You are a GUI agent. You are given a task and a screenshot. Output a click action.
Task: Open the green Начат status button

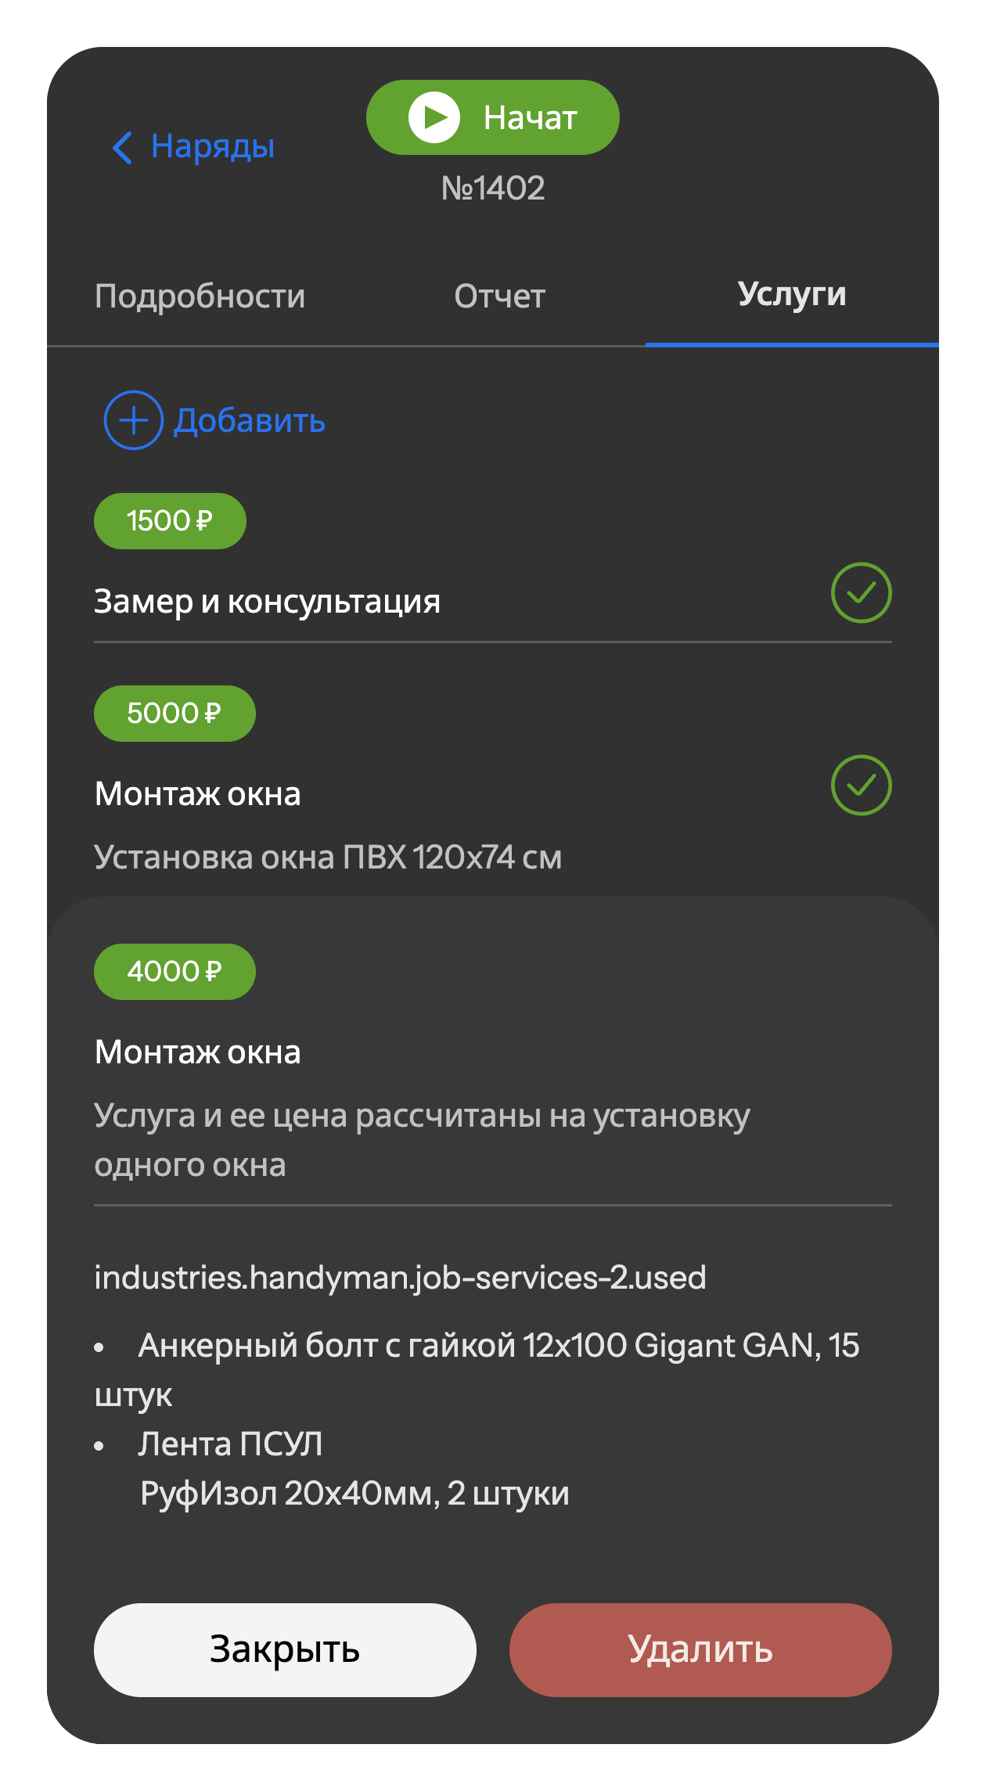point(493,117)
